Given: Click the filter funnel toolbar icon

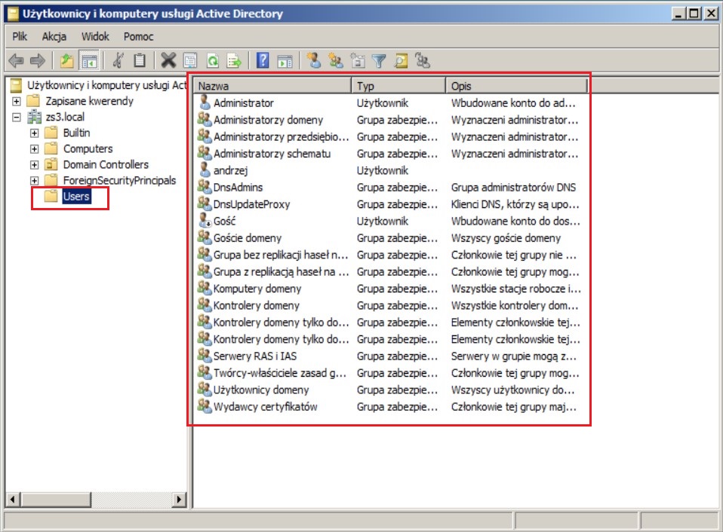Looking at the screenshot, I should coord(380,60).
